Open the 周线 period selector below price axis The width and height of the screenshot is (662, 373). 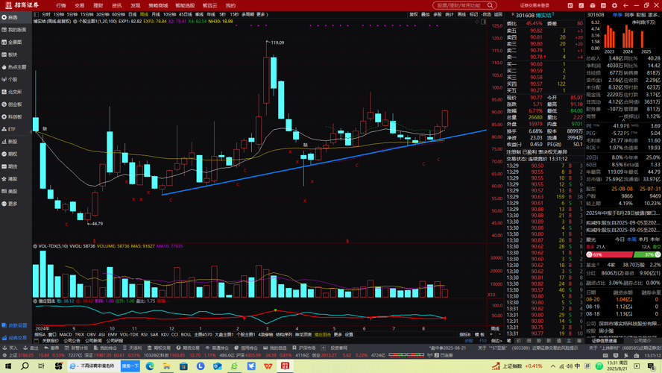495,329
